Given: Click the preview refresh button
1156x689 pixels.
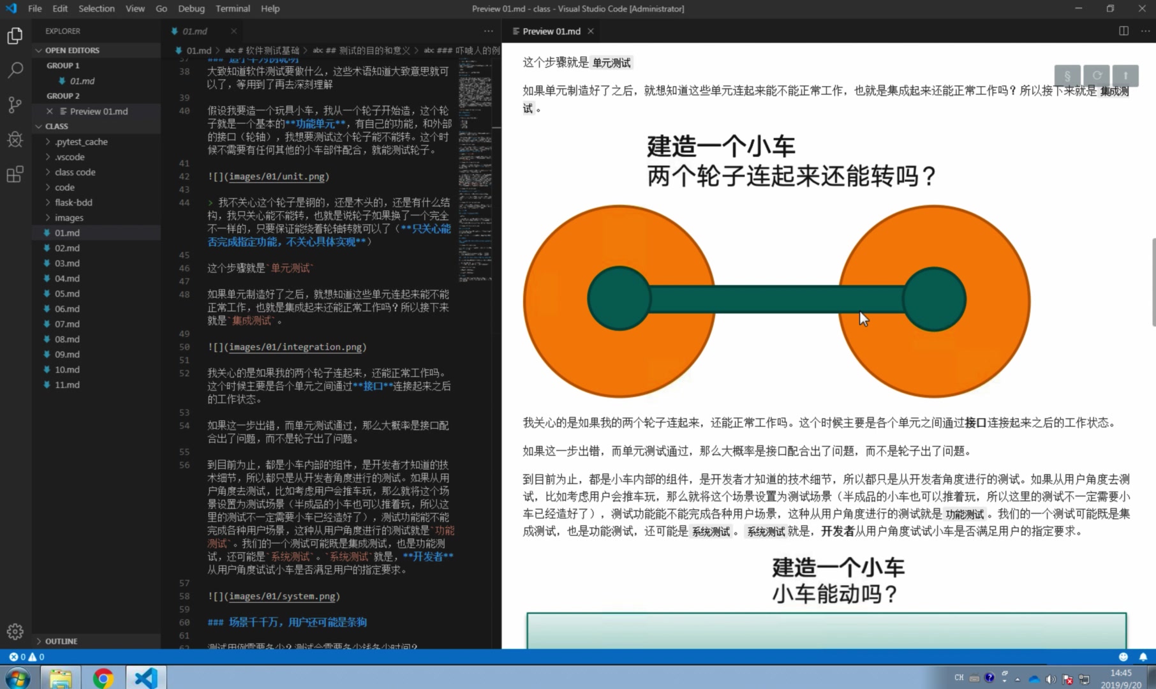Looking at the screenshot, I should [x=1097, y=75].
